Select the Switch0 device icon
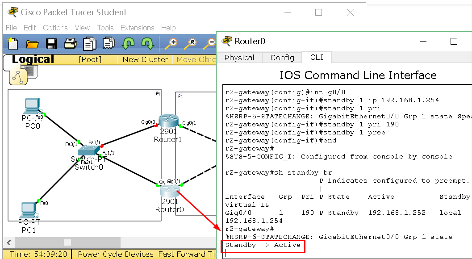472x259 pixels. [x=88, y=150]
